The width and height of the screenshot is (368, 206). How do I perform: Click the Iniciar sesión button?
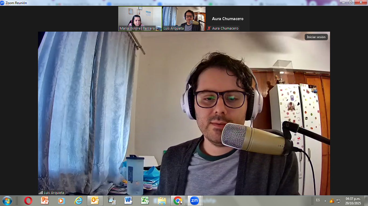point(316,37)
